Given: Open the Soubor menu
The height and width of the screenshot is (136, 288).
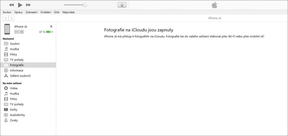Looking at the screenshot, I should tap(7, 12).
